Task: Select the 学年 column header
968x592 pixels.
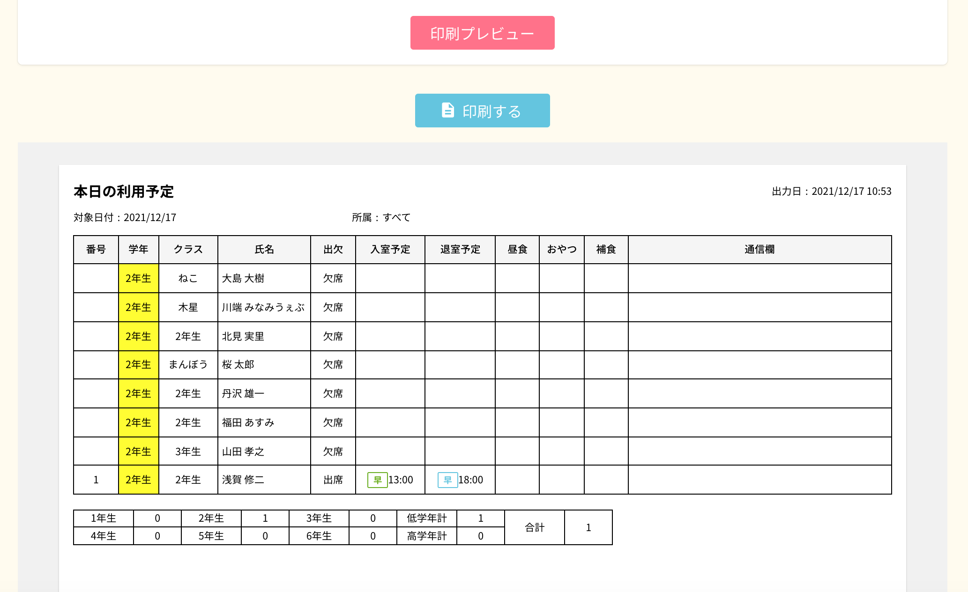Action: tap(139, 250)
